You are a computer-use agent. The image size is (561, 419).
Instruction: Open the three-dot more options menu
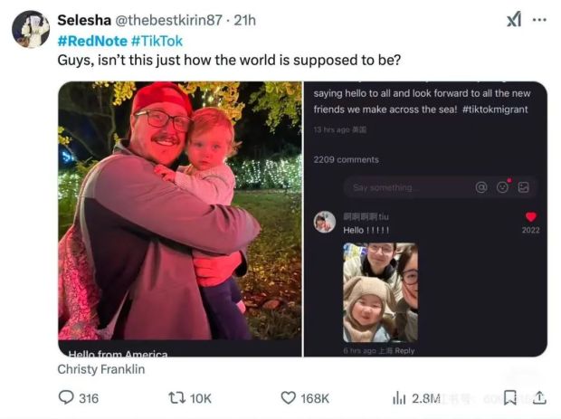click(x=539, y=20)
